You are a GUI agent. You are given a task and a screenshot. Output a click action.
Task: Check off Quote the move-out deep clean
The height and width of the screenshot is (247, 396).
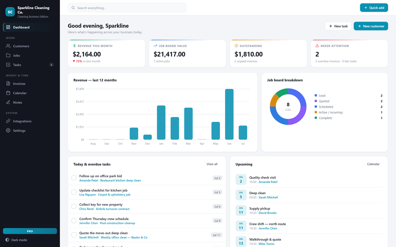(x=74, y=235)
